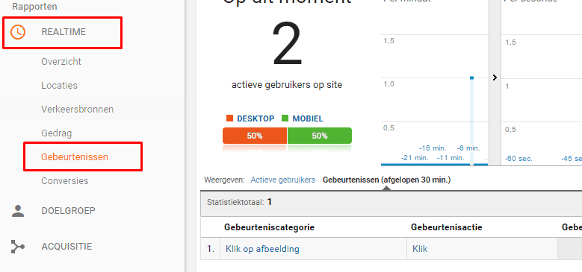Select Gebeurtenissen (afgelopen 30 min.) tab
The image size is (582, 272).
point(387,180)
